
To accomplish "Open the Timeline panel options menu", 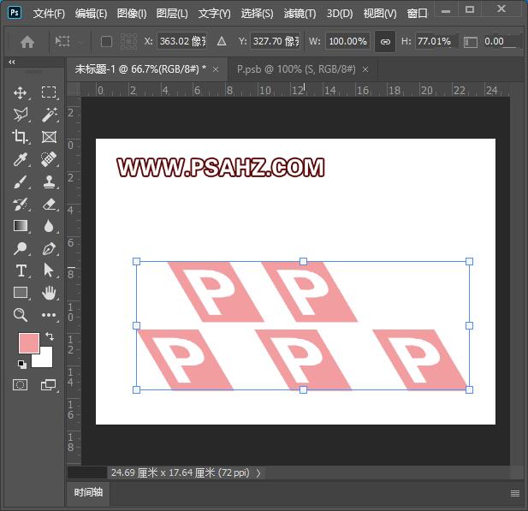I will (x=515, y=494).
